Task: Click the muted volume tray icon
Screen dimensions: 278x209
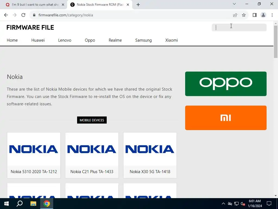Action: point(243,204)
